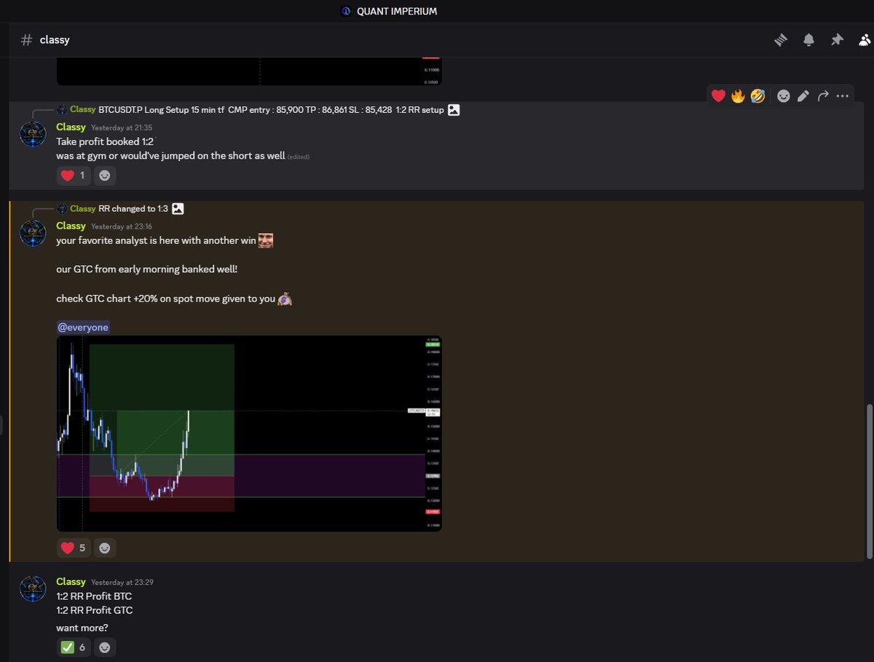Click Classy avatar on 23:29 message
874x662 pixels.
pyautogui.click(x=33, y=588)
